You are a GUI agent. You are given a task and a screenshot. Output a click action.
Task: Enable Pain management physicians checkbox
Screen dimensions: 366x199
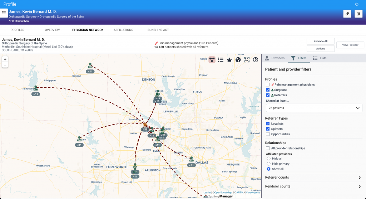point(268,85)
